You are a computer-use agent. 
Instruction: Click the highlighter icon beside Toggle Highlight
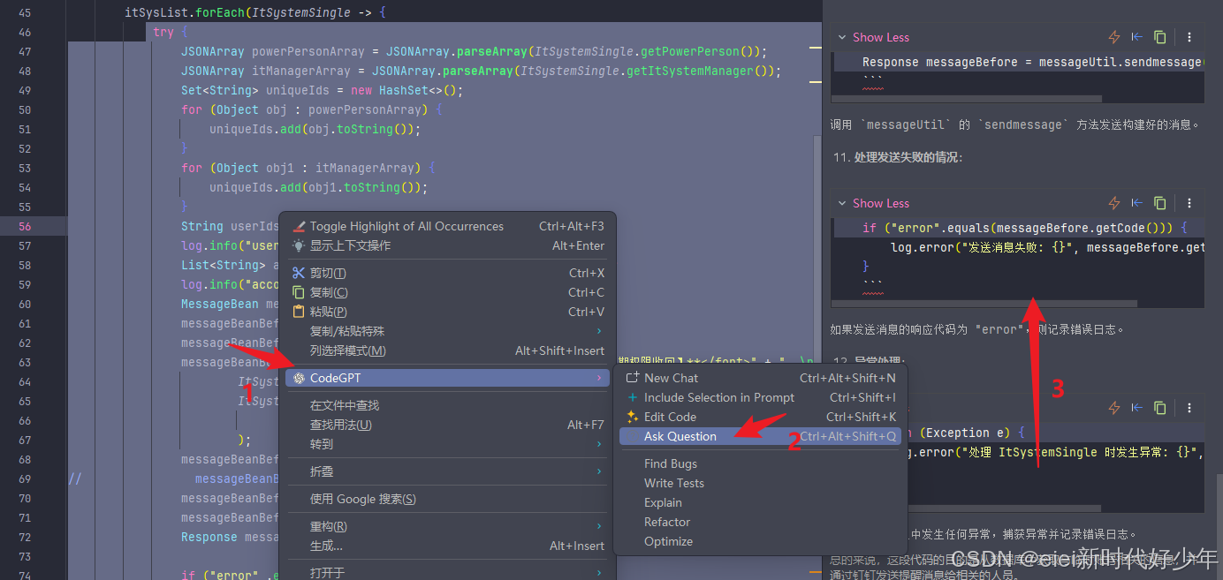point(299,226)
